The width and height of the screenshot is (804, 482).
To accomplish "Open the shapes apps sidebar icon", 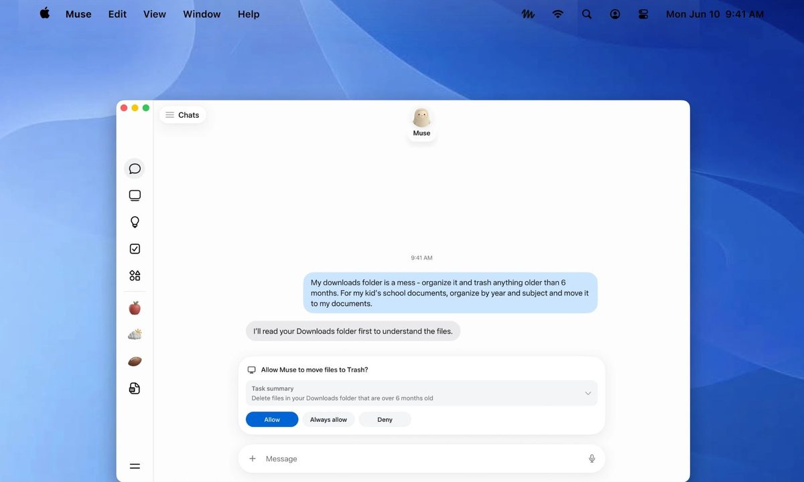I will point(135,276).
